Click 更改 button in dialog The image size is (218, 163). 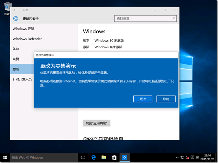pos(143,99)
